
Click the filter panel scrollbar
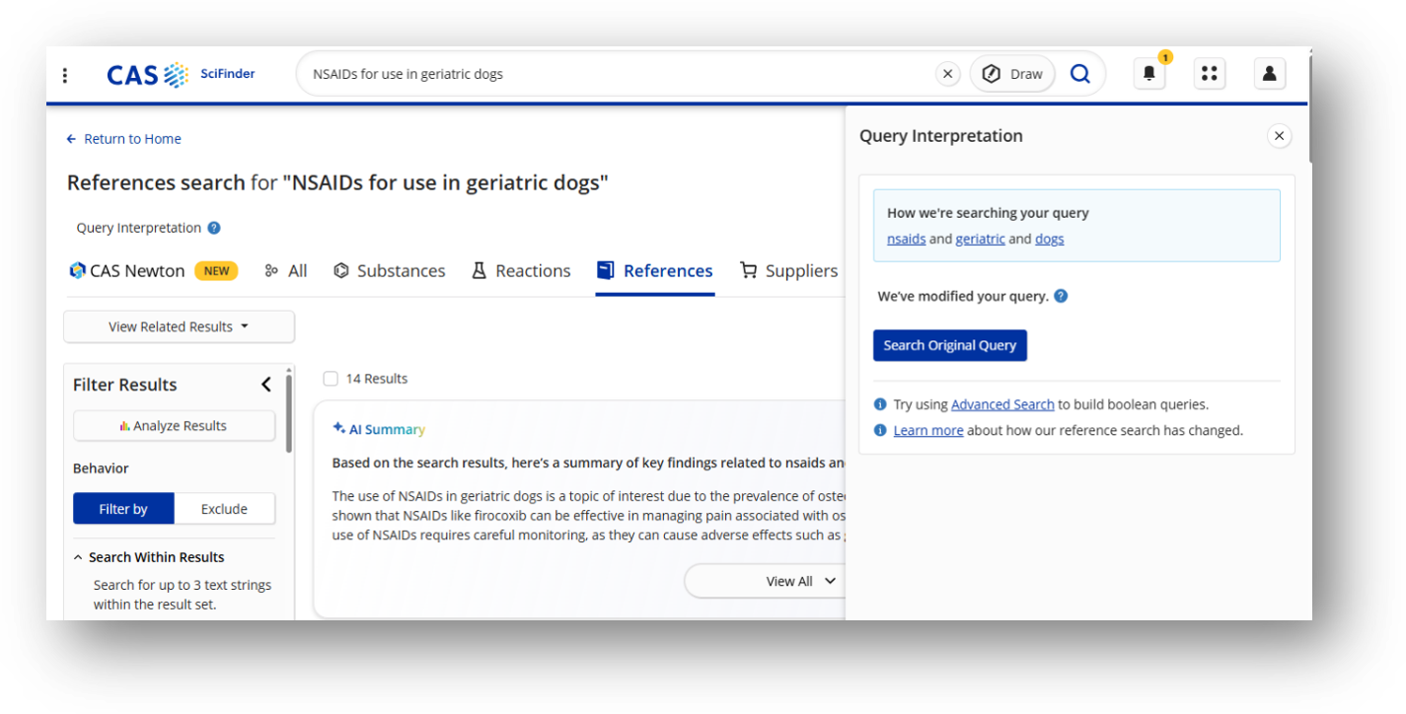click(289, 412)
